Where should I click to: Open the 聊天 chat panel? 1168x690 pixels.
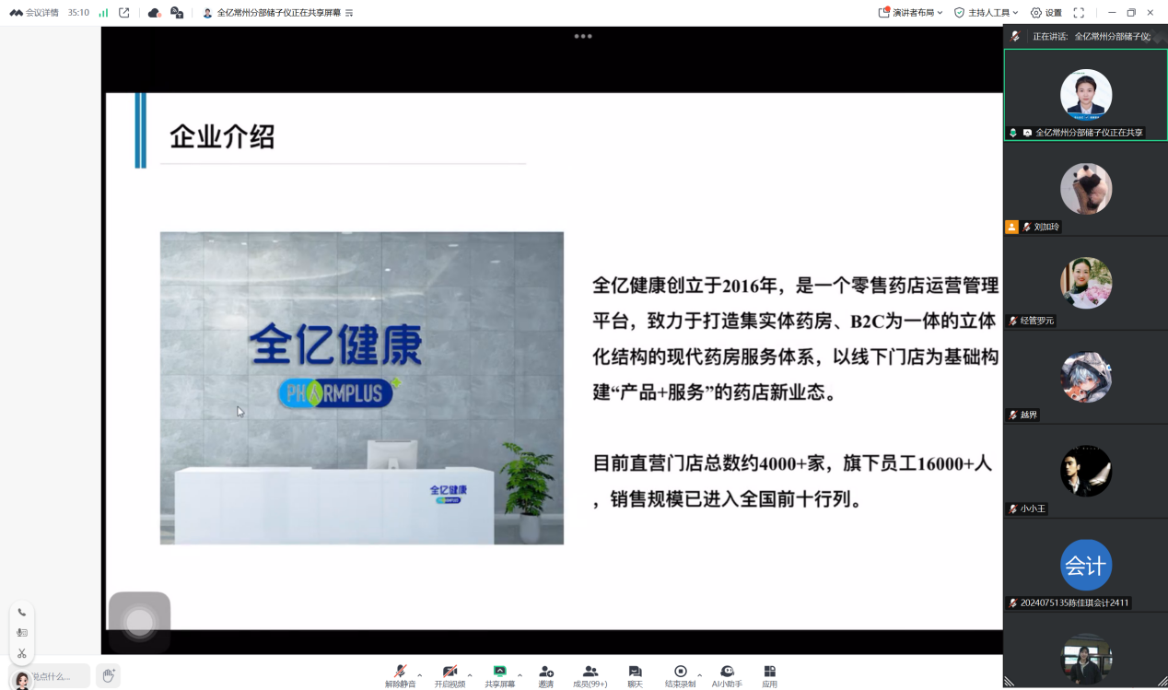tap(635, 675)
